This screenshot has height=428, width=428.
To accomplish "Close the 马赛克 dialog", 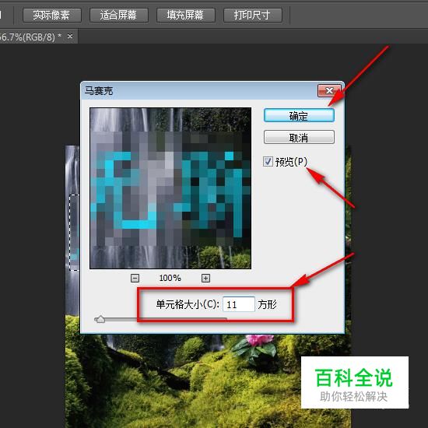I will pos(329,90).
